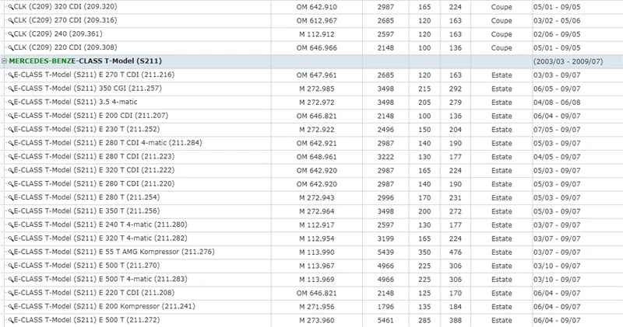
Task: Select engine code M 271.956
Action: tap(317, 307)
